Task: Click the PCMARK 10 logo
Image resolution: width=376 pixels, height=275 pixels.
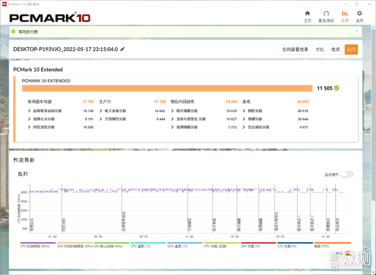Action: click(x=50, y=18)
